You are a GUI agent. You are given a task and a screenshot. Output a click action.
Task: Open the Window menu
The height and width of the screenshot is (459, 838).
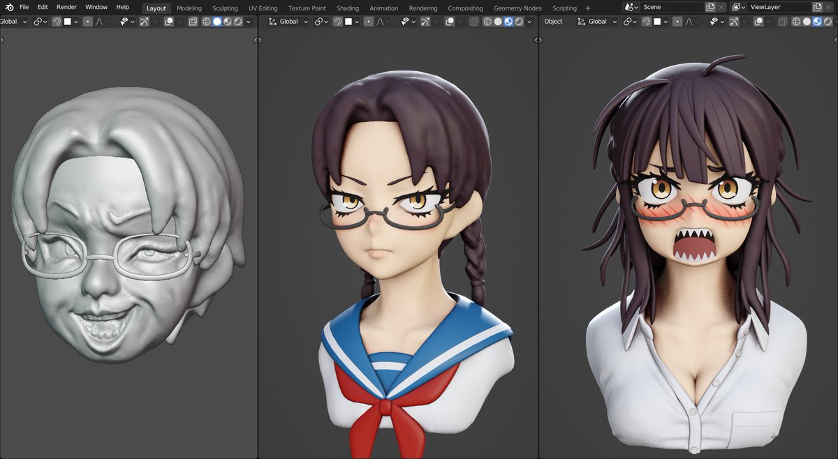[x=96, y=7]
